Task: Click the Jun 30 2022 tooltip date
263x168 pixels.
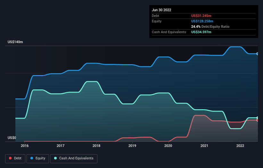Action: pyautogui.click(x=161, y=10)
